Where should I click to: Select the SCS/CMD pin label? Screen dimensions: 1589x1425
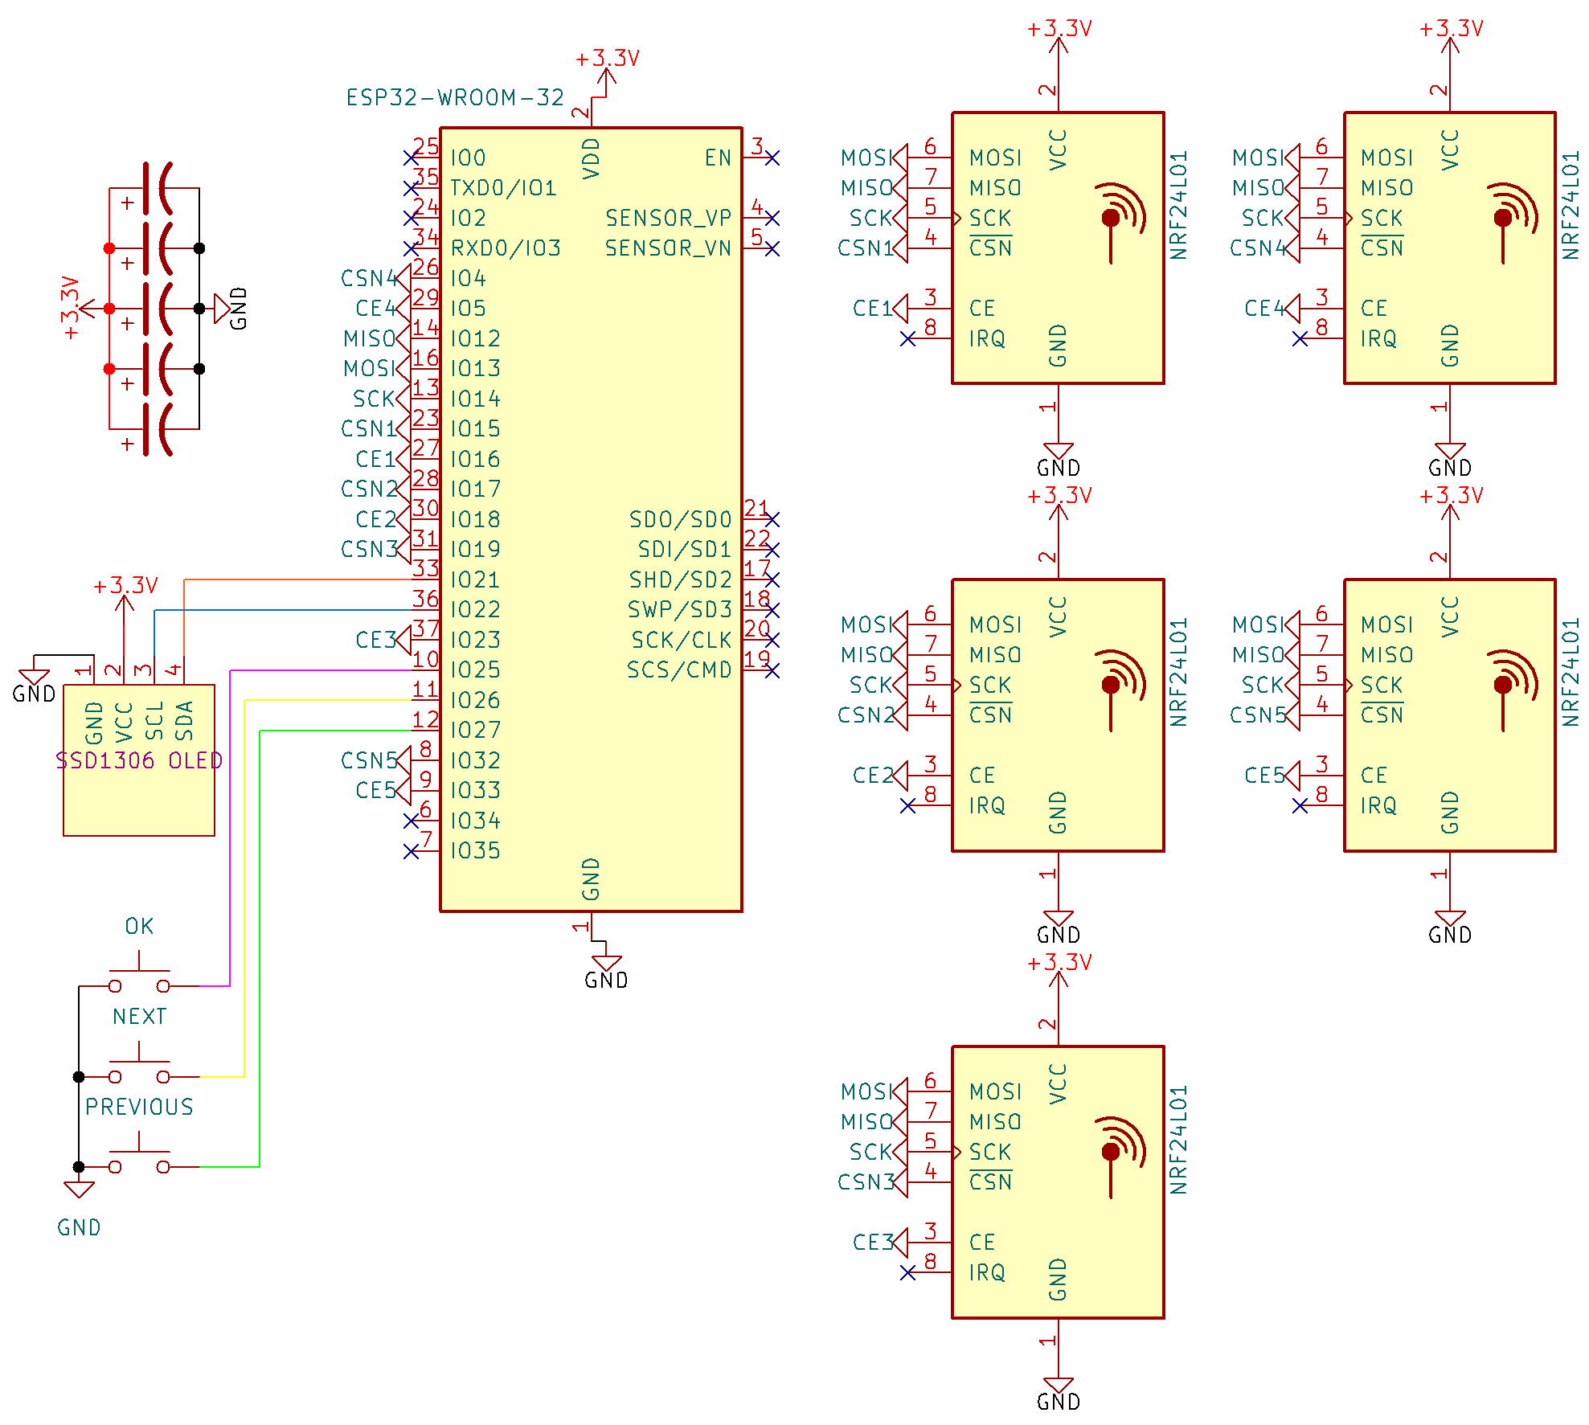pos(679,670)
